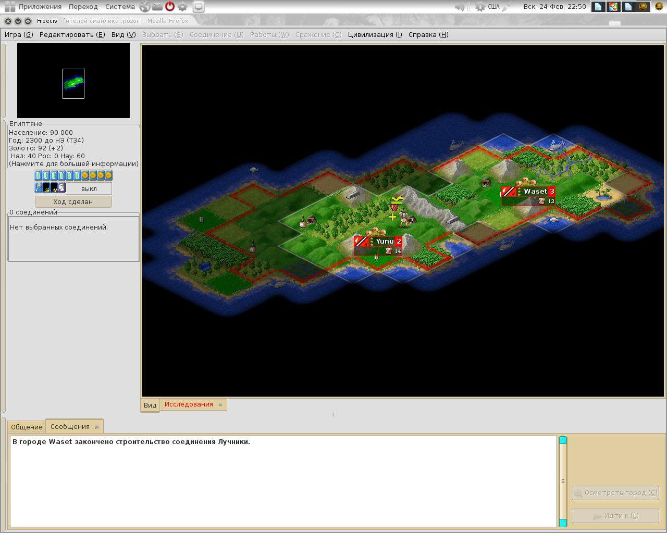
Task: Click the Осмотреть город button
Action: 615,493
